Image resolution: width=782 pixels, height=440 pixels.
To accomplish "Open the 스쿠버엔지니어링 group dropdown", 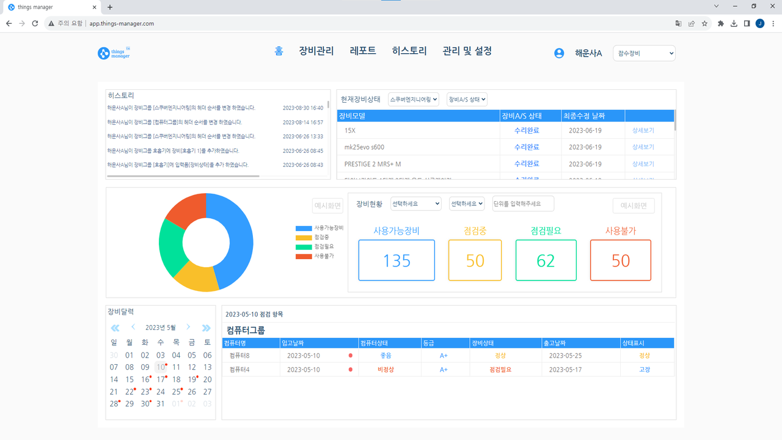I will coord(414,99).
